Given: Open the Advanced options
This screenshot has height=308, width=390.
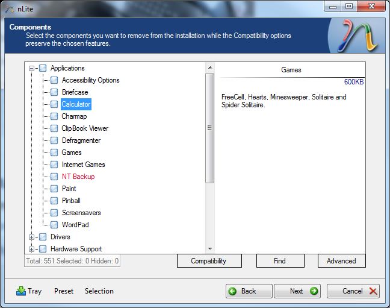Looking at the screenshot, I should 341,261.
